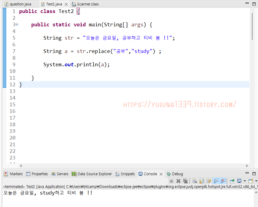Image resolution: width=258 pixels, height=207 pixels.
Task: Click the closing brace on line 12
Action: click(21, 85)
